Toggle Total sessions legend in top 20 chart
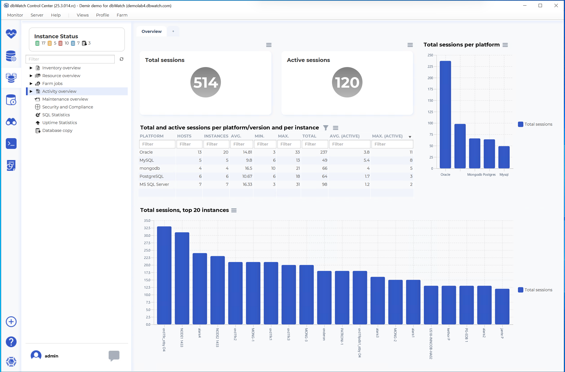The image size is (565, 372). 535,290
